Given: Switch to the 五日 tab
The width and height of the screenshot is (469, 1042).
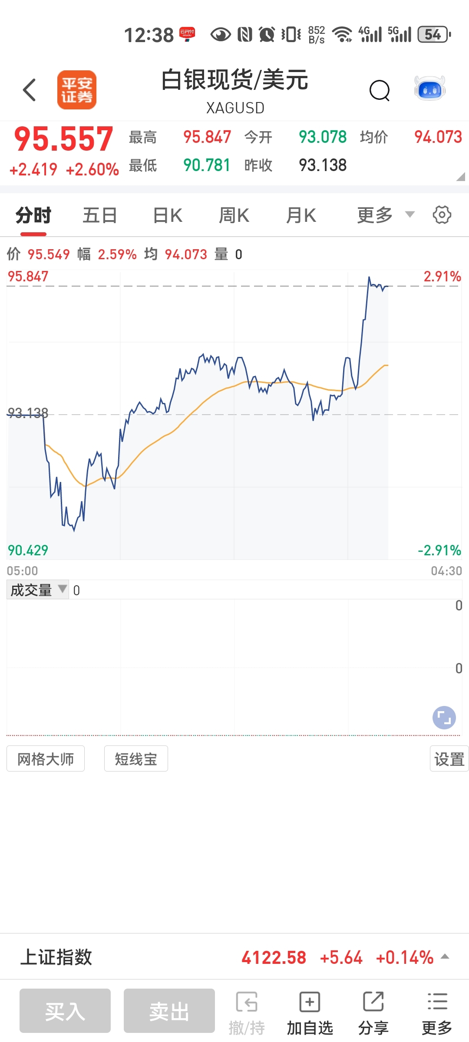Looking at the screenshot, I should pos(100,215).
